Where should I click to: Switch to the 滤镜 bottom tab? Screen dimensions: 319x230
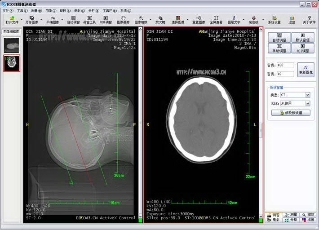tap(308, 220)
